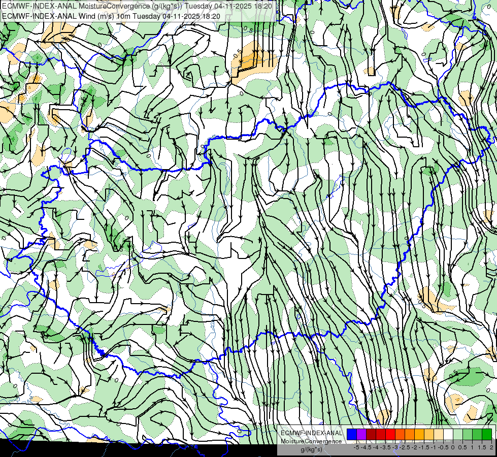Click legend label 'MoistureConvergence' at bottom

pos(311,441)
